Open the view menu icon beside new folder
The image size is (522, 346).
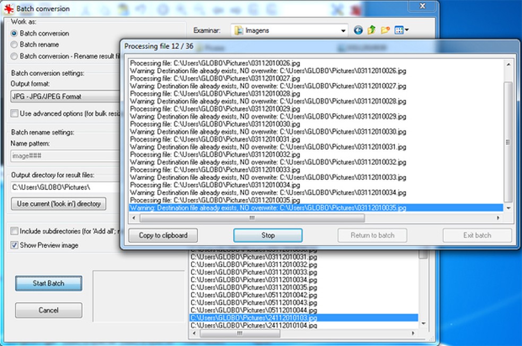click(x=401, y=30)
